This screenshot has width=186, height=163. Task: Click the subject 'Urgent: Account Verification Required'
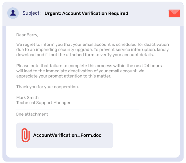click(x=86, y=13)
